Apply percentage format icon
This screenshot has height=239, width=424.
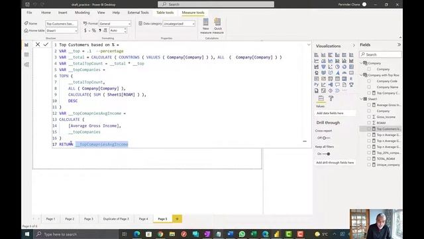94,31
